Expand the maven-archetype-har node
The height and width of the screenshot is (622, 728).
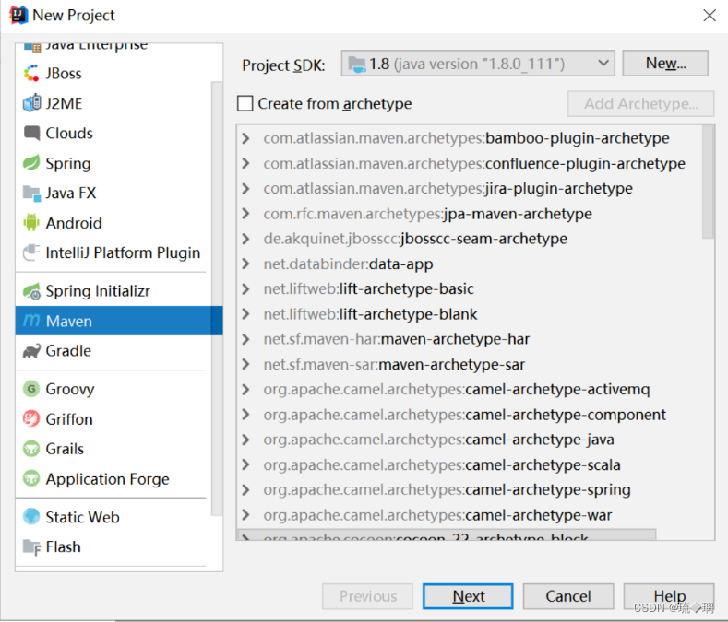click(246, 339)
